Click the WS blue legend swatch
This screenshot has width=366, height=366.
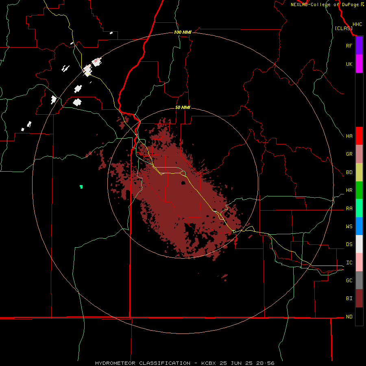(x=359, y=226)
